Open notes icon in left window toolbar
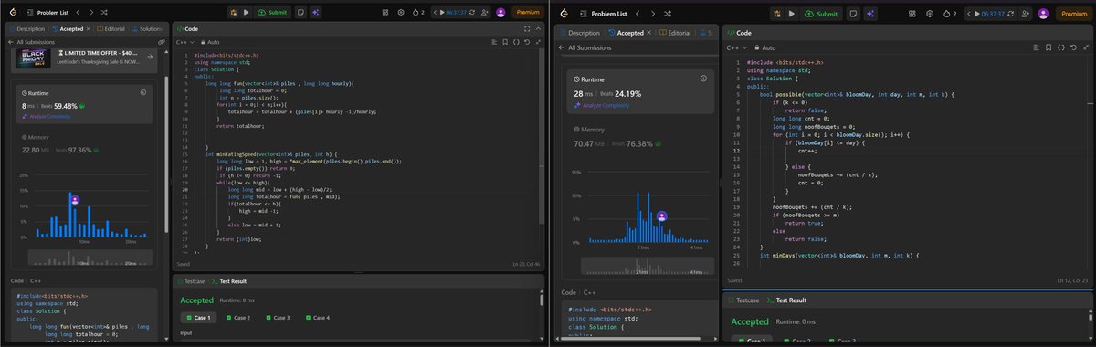Image resolution: width=1096 pixels, height=347 pixels. [301, 13]
